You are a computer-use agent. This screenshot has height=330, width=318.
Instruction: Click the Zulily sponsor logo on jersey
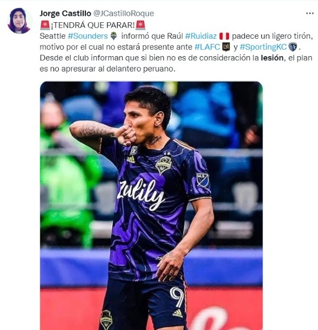[x=140, y=194]
